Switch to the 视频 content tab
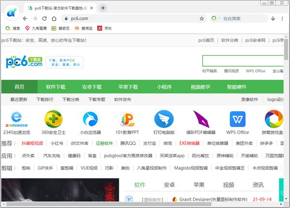Image resolution: width=290 pixels, height=208 pixels. 229,185
